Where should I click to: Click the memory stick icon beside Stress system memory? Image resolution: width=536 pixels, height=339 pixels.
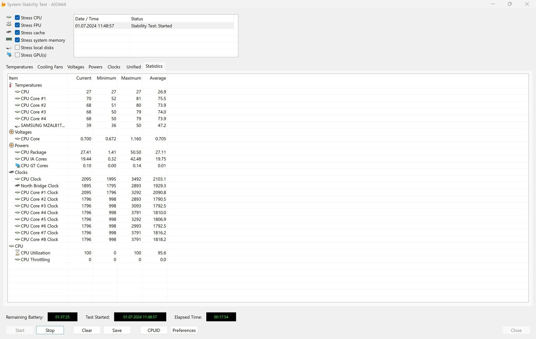pos(9,40)
